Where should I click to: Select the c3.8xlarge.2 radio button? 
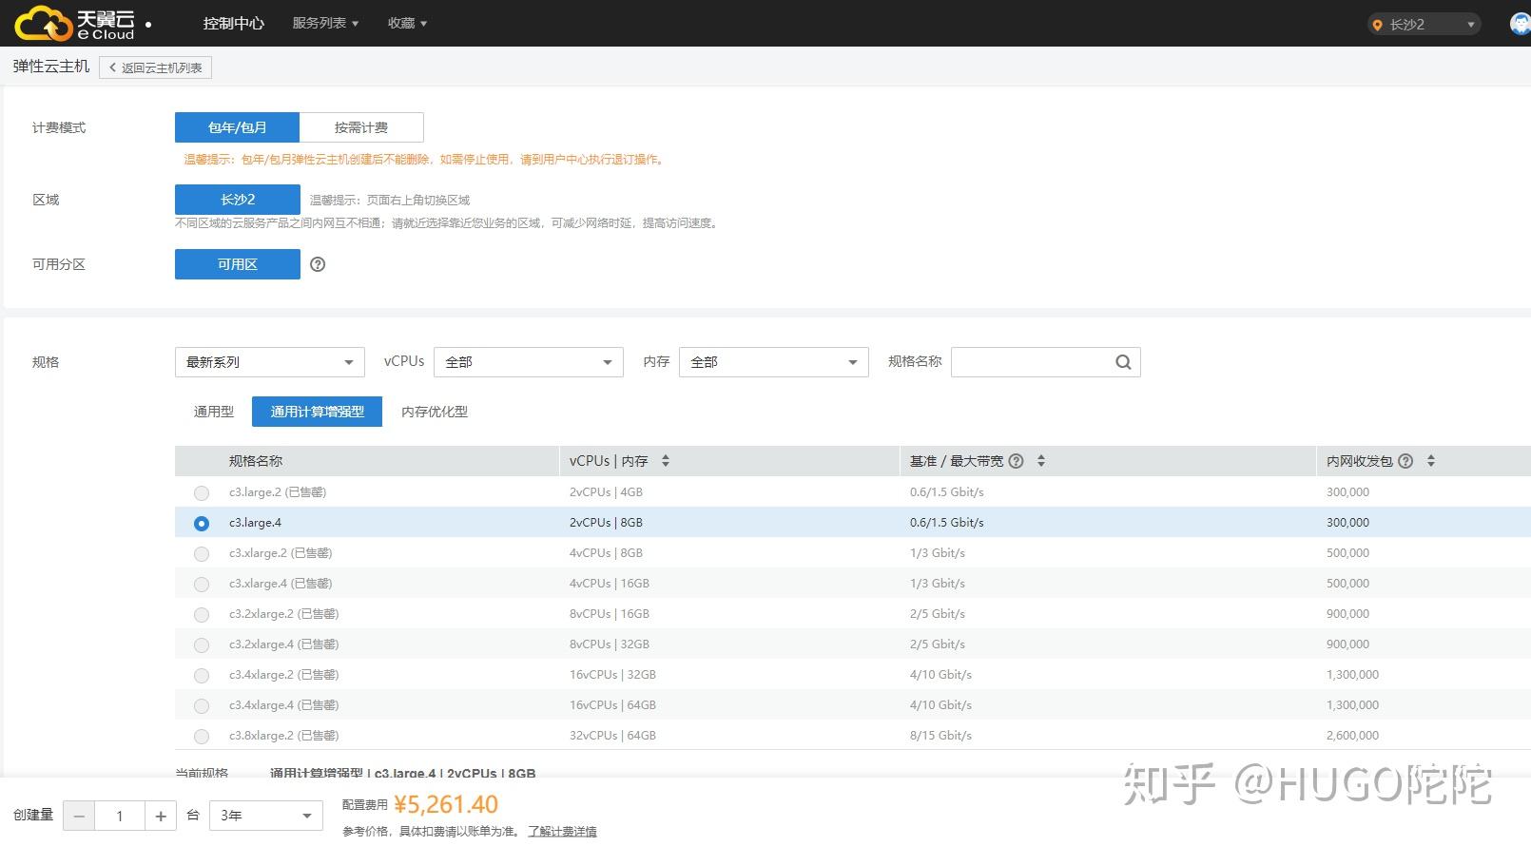[202, 736]
